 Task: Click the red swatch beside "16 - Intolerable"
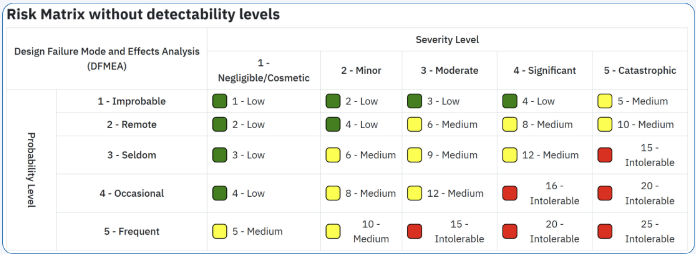click(509, 193)
